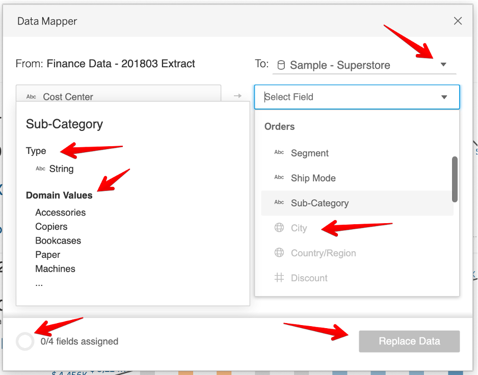Click the Select Field input box
478x375 pixels.
point(357,97)
